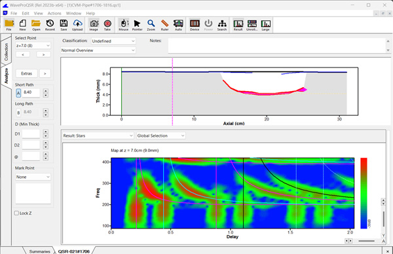Click the Extras button

[27, 73]
